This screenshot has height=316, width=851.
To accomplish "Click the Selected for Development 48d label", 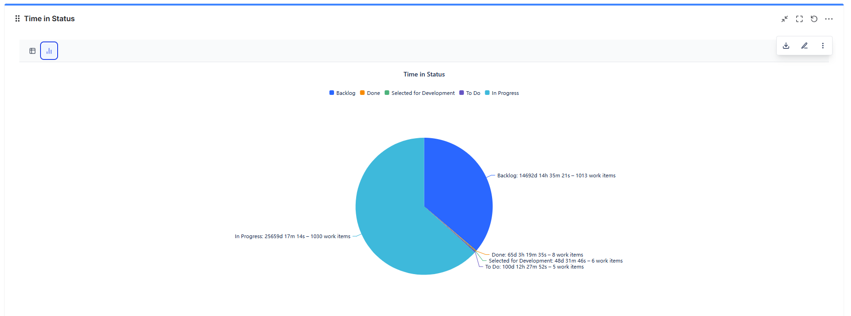I will click(x=556, y=261).
